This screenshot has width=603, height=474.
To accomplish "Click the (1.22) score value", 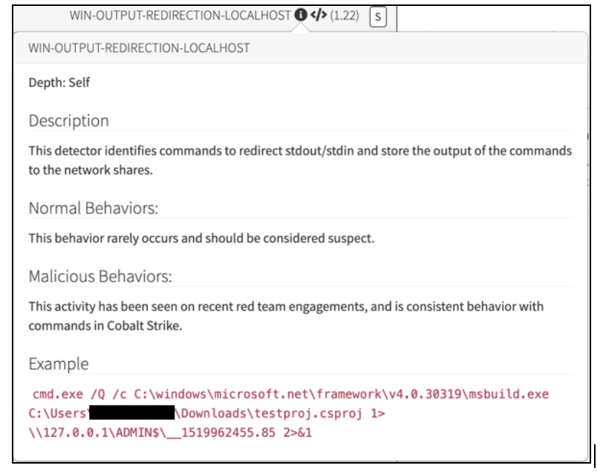I will point(344,15).
